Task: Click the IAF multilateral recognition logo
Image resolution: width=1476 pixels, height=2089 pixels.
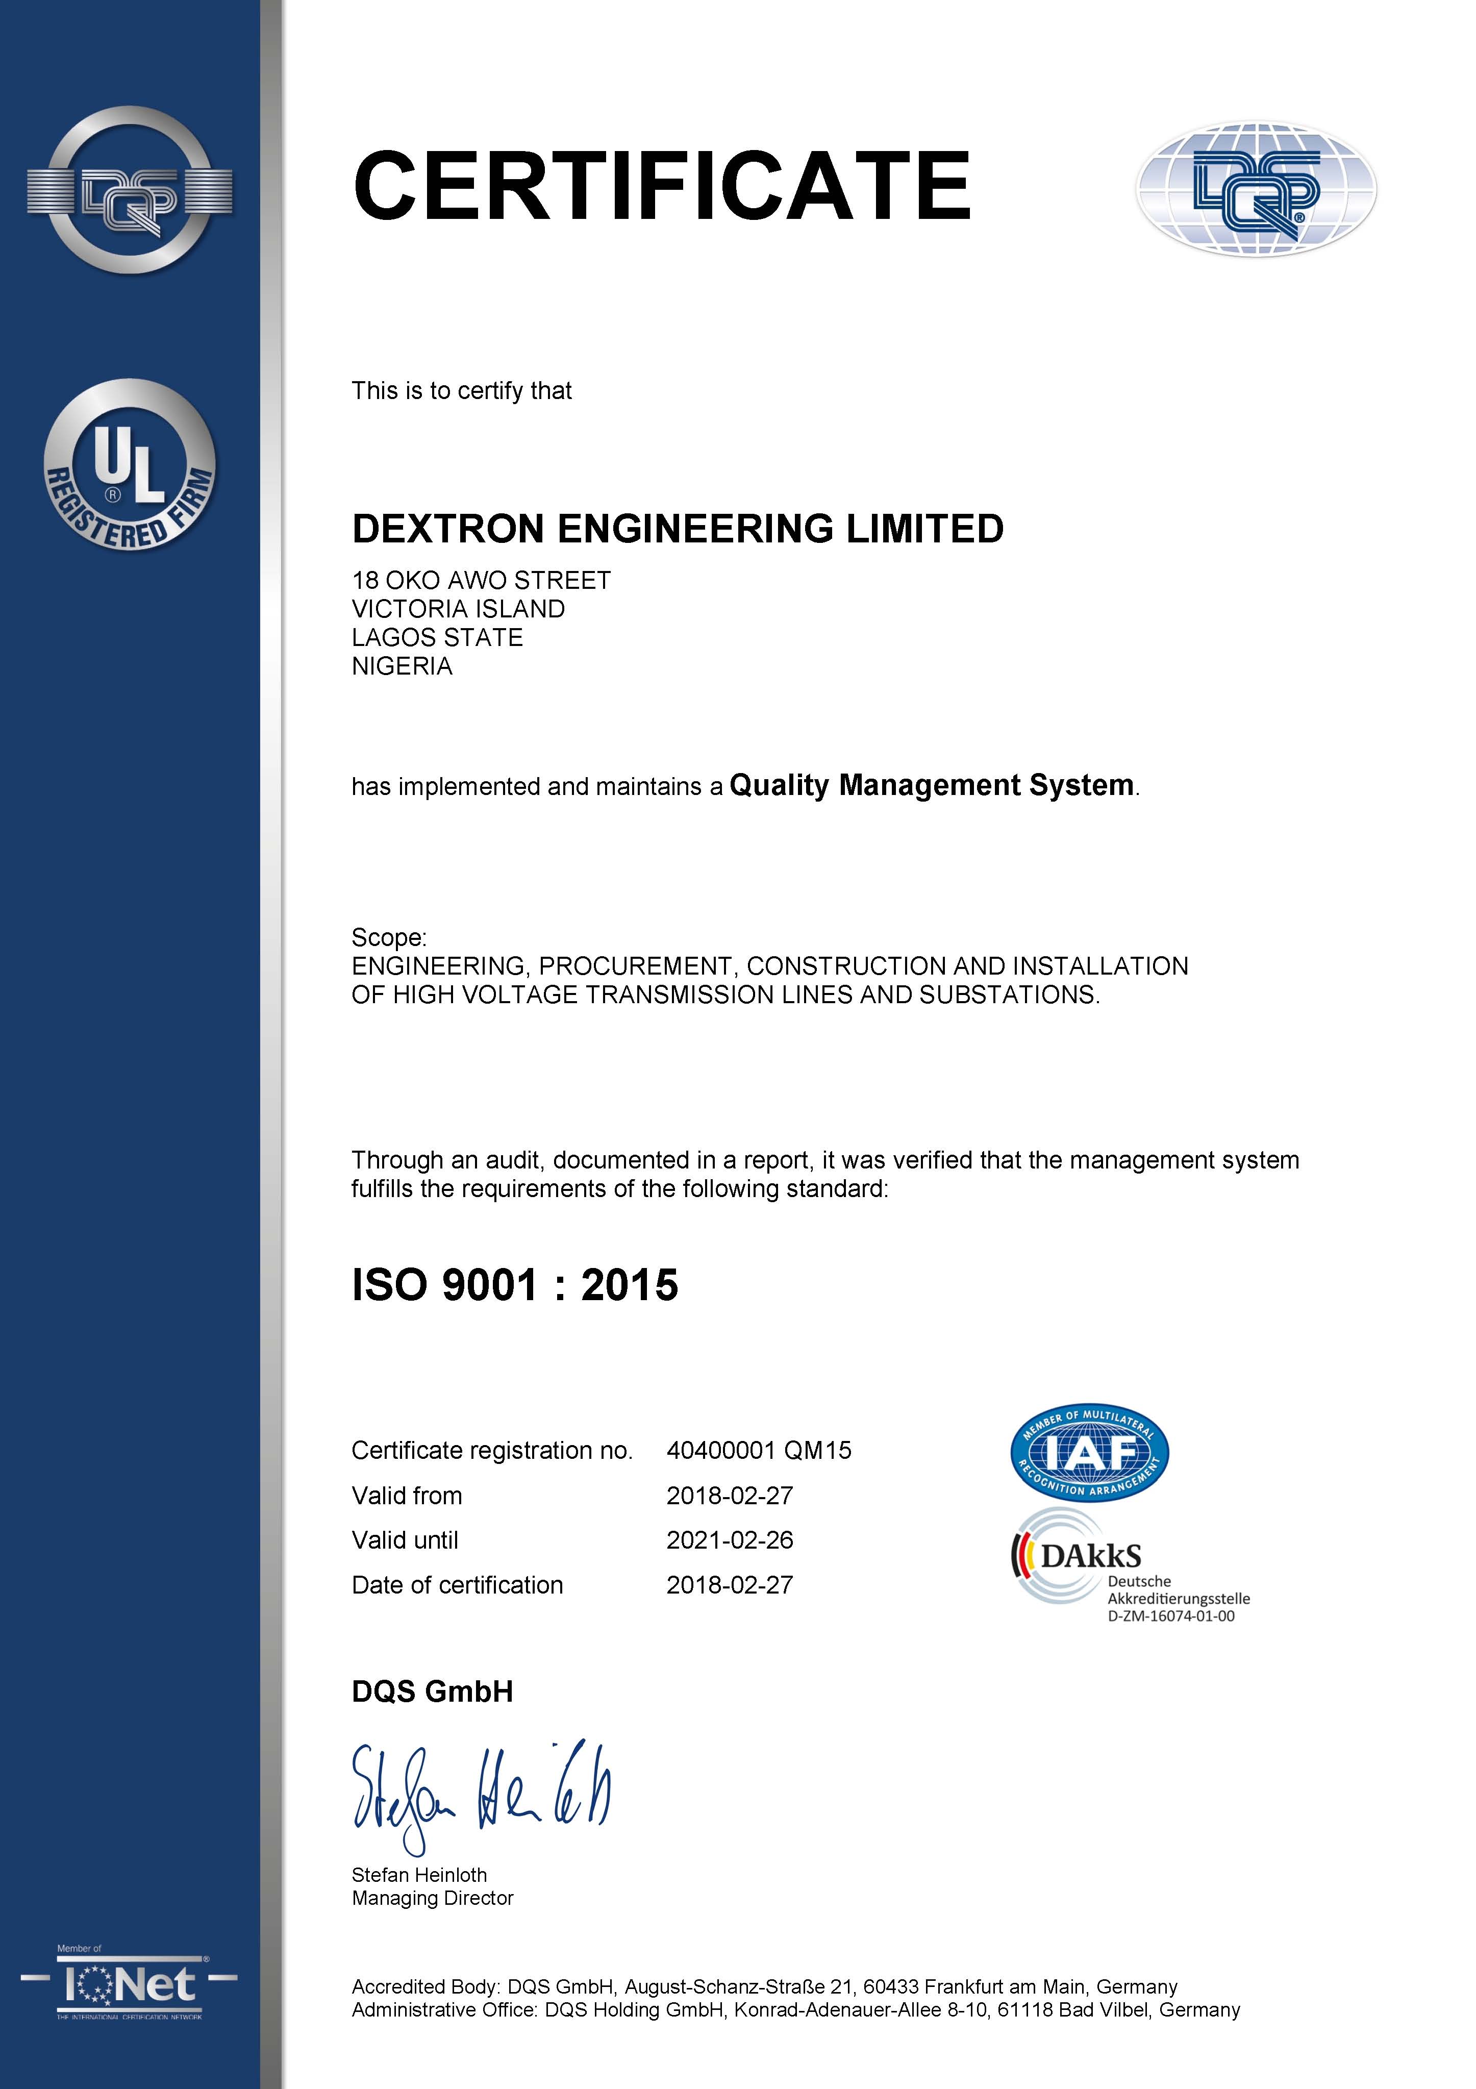Action: pyautogui.click(x=1089, y=1452)
